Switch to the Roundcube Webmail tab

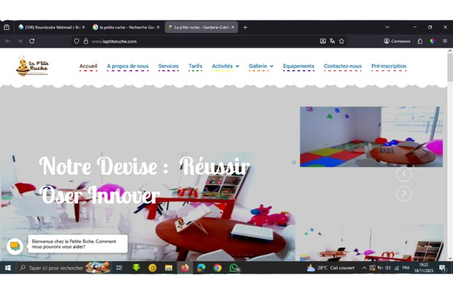(x=51, y=27)
